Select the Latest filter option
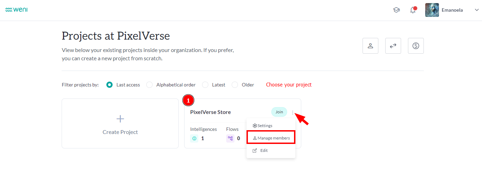This screenshot has width=482, height=177. pos(205,85)
